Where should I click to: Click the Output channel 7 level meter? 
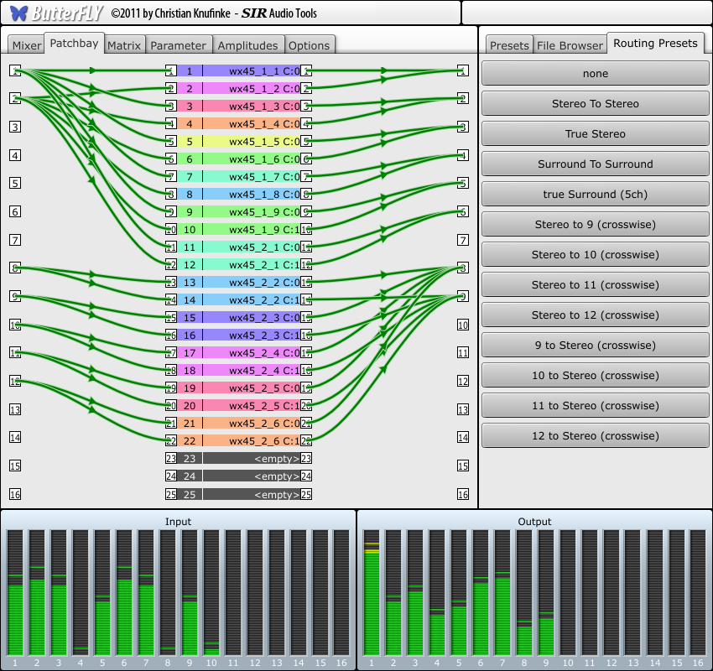tap(502, 593)
